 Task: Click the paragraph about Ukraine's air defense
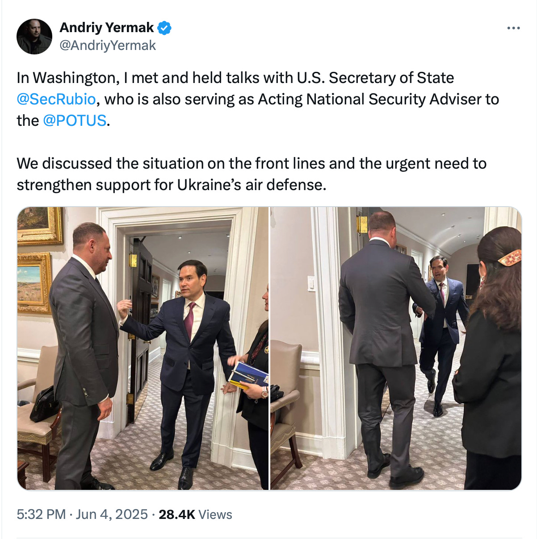point(252,174)
